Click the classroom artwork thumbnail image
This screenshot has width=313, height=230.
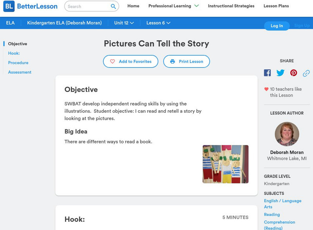point(226,164)
